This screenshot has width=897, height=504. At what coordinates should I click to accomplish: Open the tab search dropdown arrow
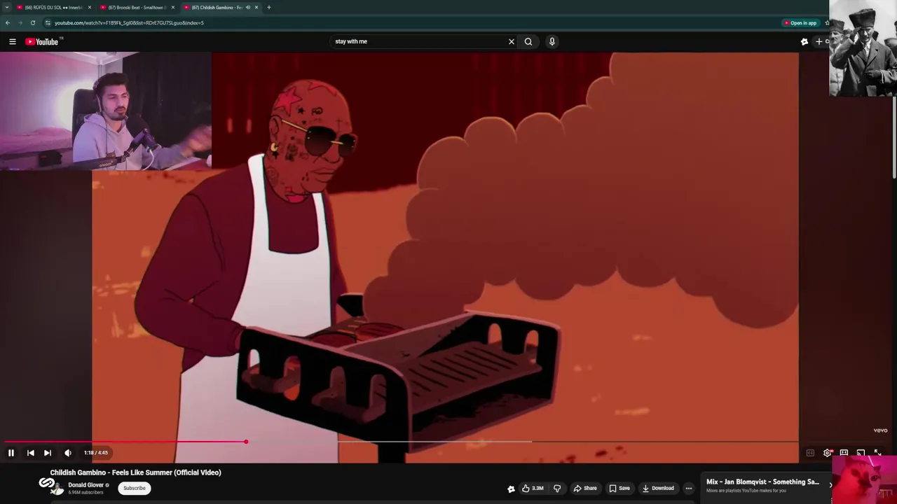pyautogui.click(x=6, y=8)
